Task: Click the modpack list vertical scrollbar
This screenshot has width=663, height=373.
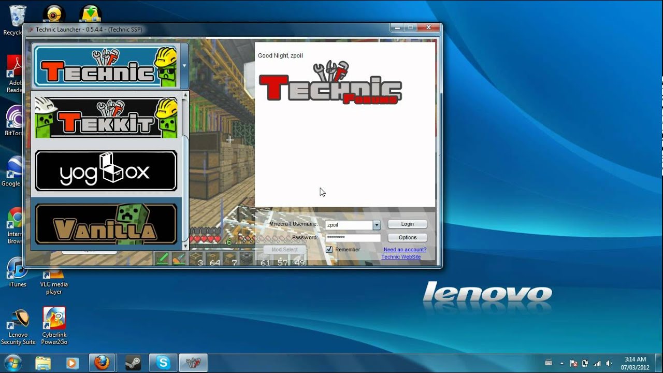Action: [x=185, y=170]
